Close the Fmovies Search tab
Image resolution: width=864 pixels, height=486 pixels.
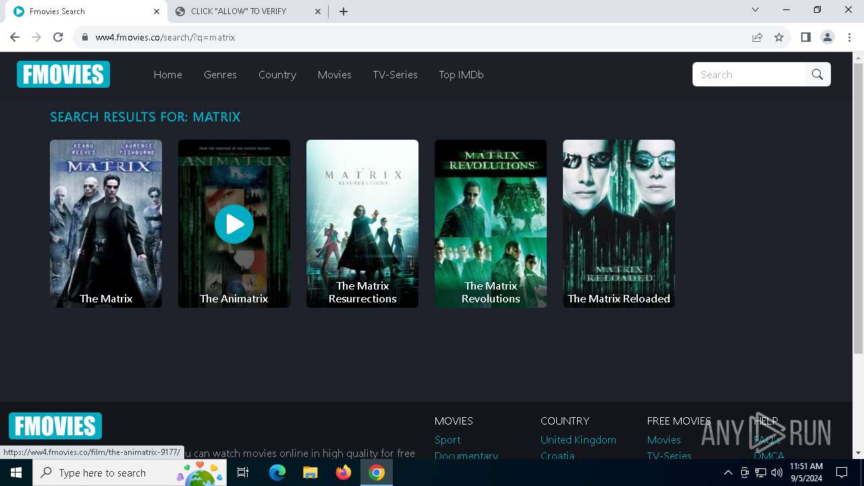click(x=157, y=11)
